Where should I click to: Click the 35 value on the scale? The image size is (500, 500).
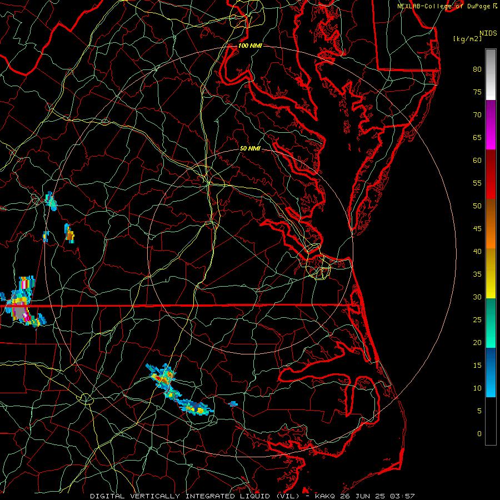[477, 274]
